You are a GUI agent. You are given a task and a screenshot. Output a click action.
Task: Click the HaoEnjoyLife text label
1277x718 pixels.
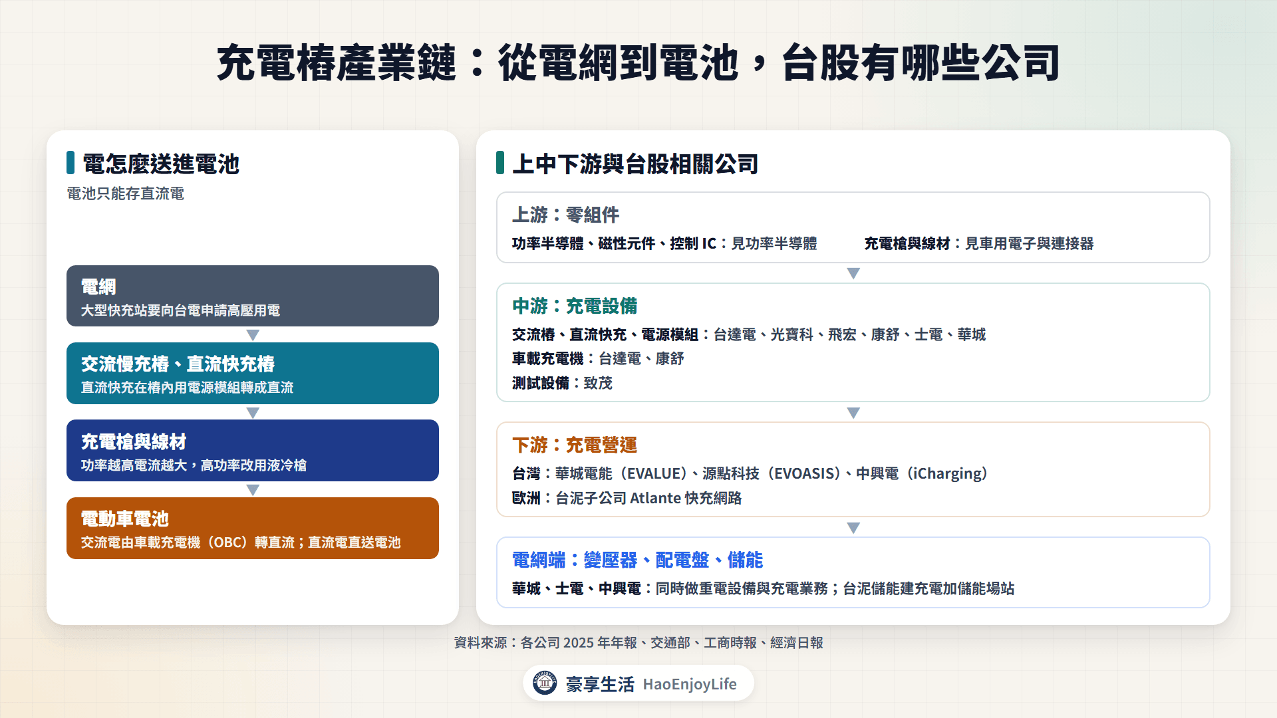(690, 683)
